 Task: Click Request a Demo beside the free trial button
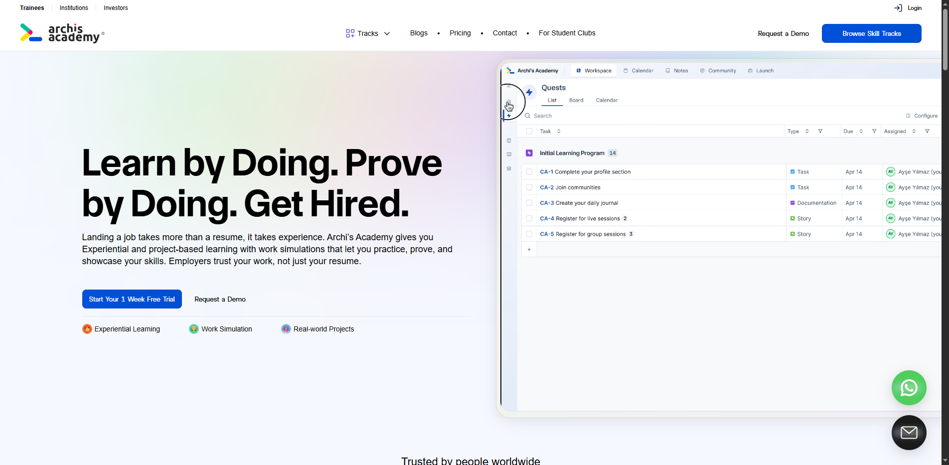(x=220, y=299)
